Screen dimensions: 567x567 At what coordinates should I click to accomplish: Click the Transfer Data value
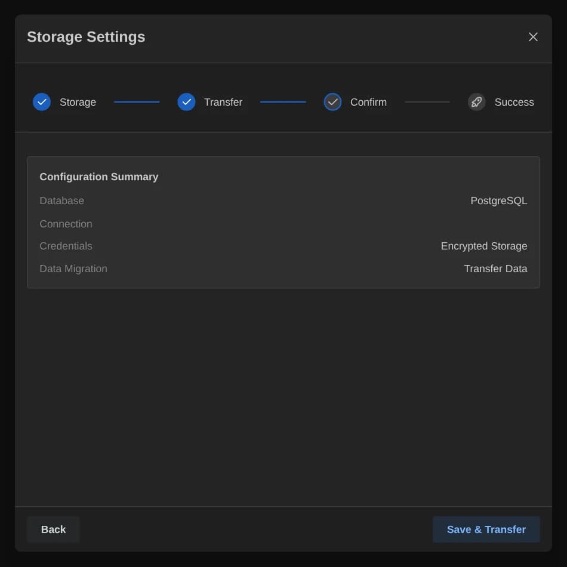click(x=495, y=269)
